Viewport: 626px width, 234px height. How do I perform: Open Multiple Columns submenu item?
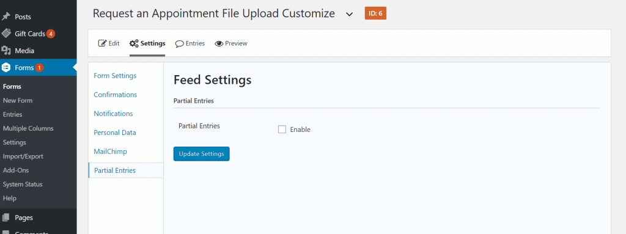28,128
